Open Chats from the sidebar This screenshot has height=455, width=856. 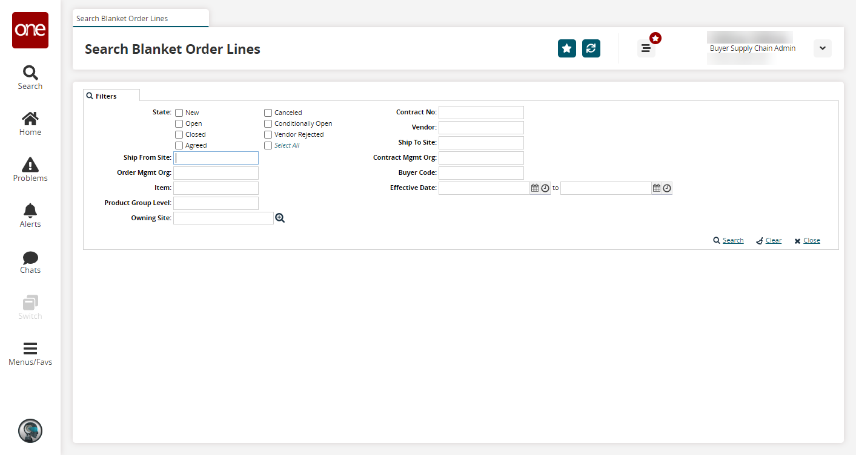pyautogui.click(x=30, y=261)
